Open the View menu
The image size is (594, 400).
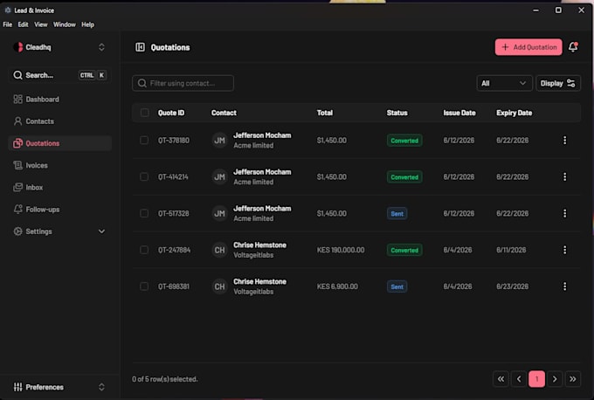click(40, 24)
